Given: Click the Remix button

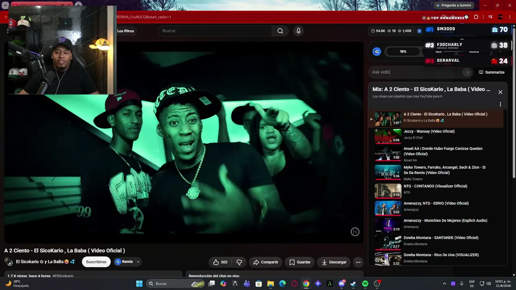Looking at the screenshot, I should tap(124, 262).
